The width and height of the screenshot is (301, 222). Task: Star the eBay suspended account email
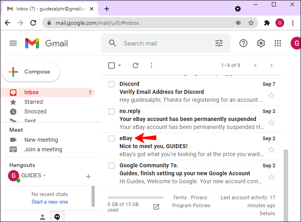click(271, 123)
